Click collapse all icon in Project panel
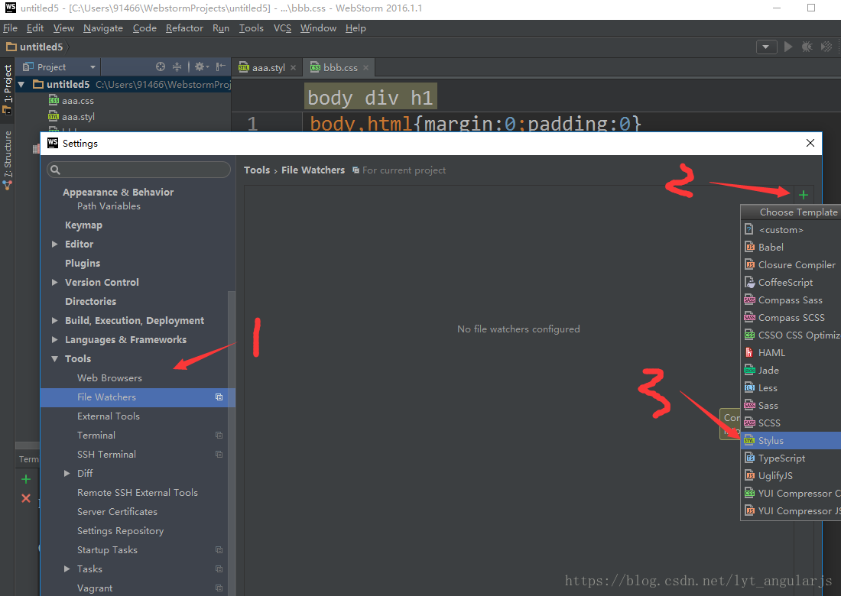841x596 pixels. coord(177,66)
